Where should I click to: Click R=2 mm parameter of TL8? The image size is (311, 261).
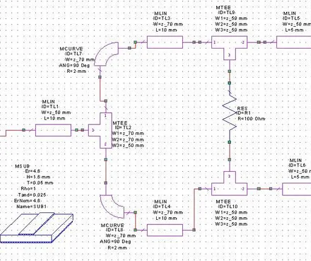[x=117, y=248]
